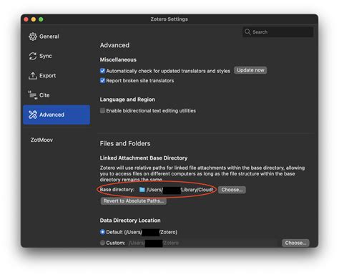Close the Zotero Settings window

[x=26, y=19]
